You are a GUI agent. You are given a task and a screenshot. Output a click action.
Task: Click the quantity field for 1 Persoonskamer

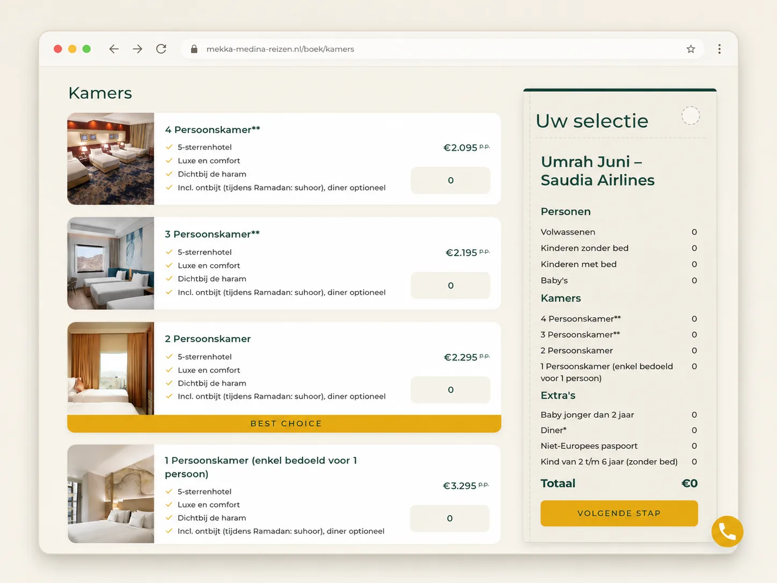tap(450, 518)
